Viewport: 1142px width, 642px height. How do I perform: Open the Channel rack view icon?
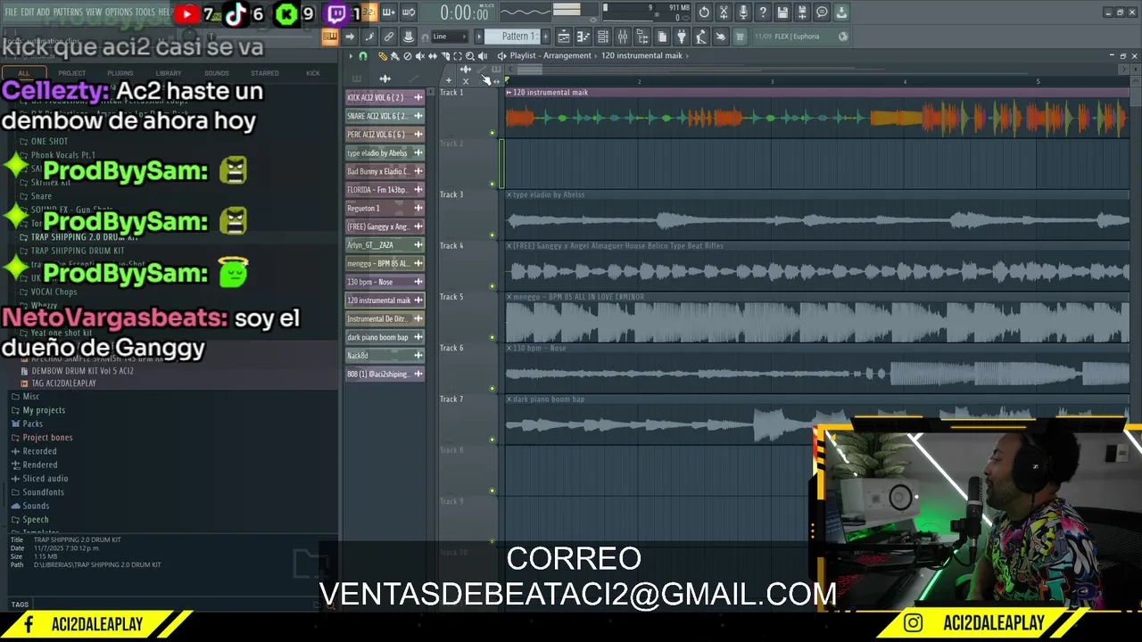point(603,37)
